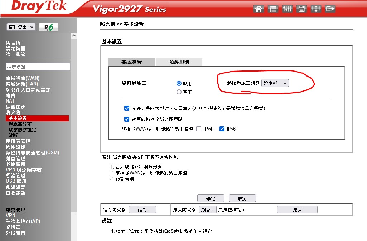Click the logout arrow icon

coord(330,9)
